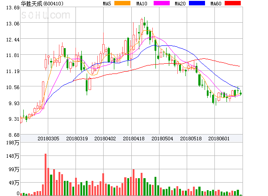Click the 20180601 date label
This screenshot has width=268, height=196.
click(x=219, y=139)
